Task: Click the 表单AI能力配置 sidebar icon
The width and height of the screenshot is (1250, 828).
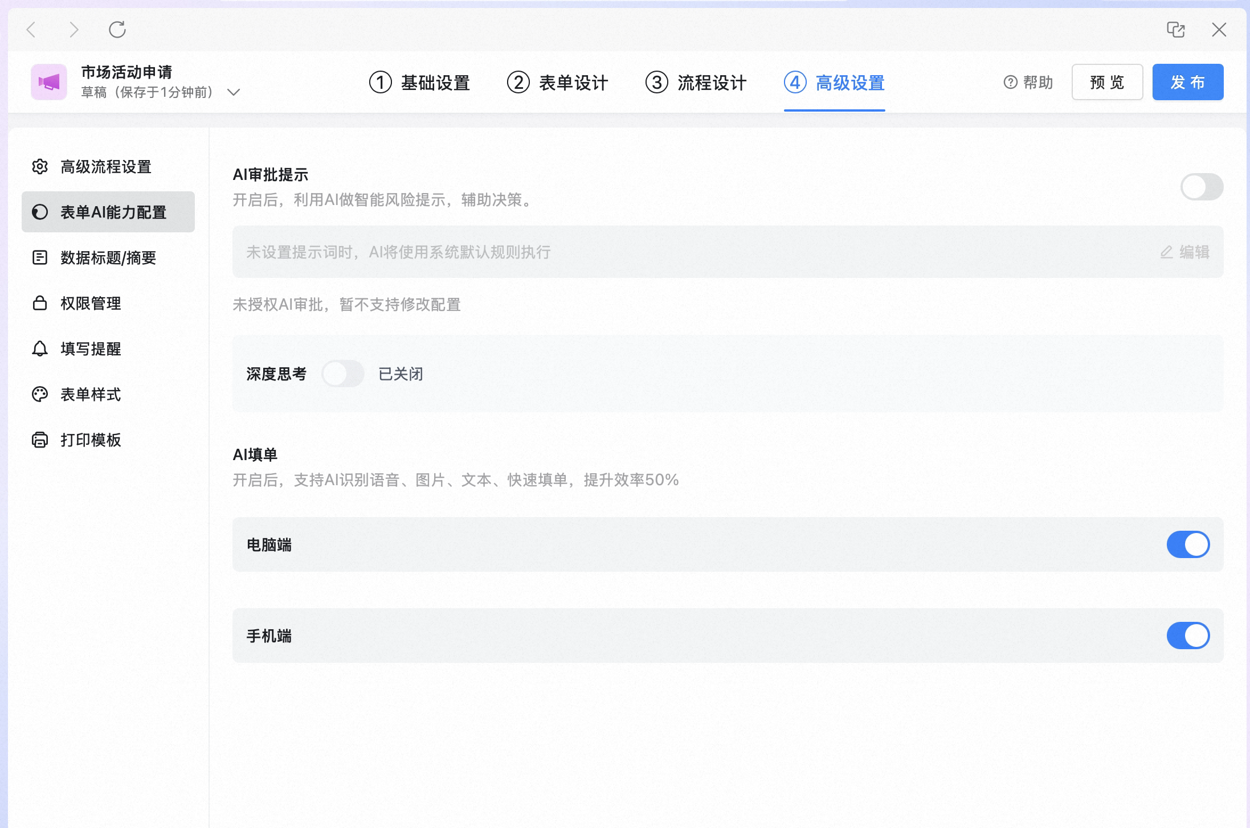Action: point(40,212)
